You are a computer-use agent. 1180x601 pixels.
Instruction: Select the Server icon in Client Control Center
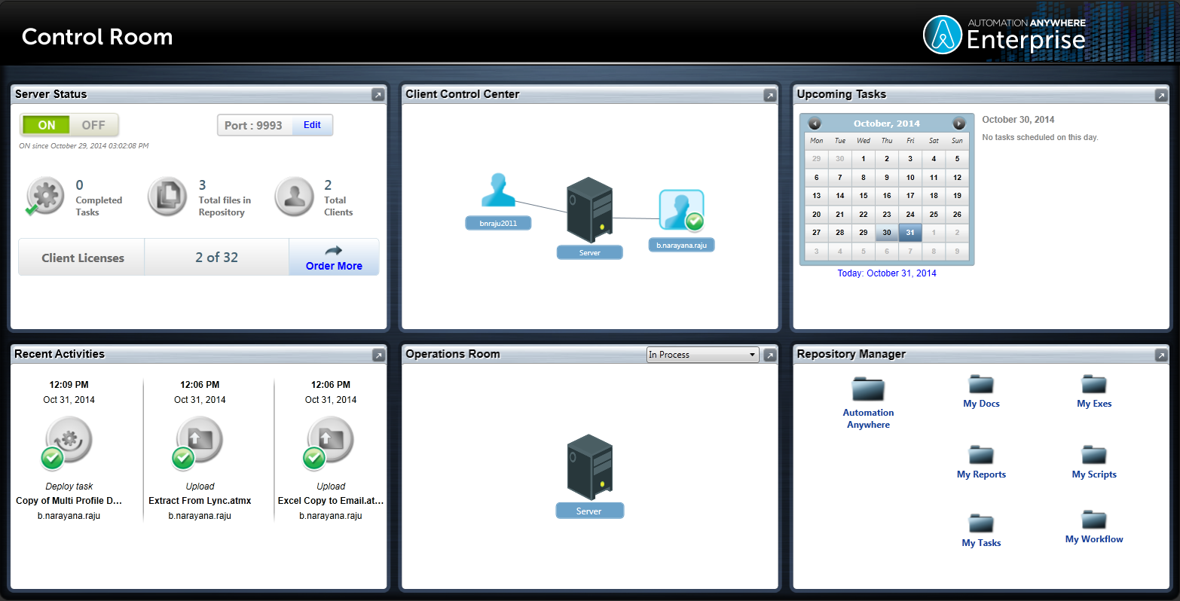(x=589, y=209)
